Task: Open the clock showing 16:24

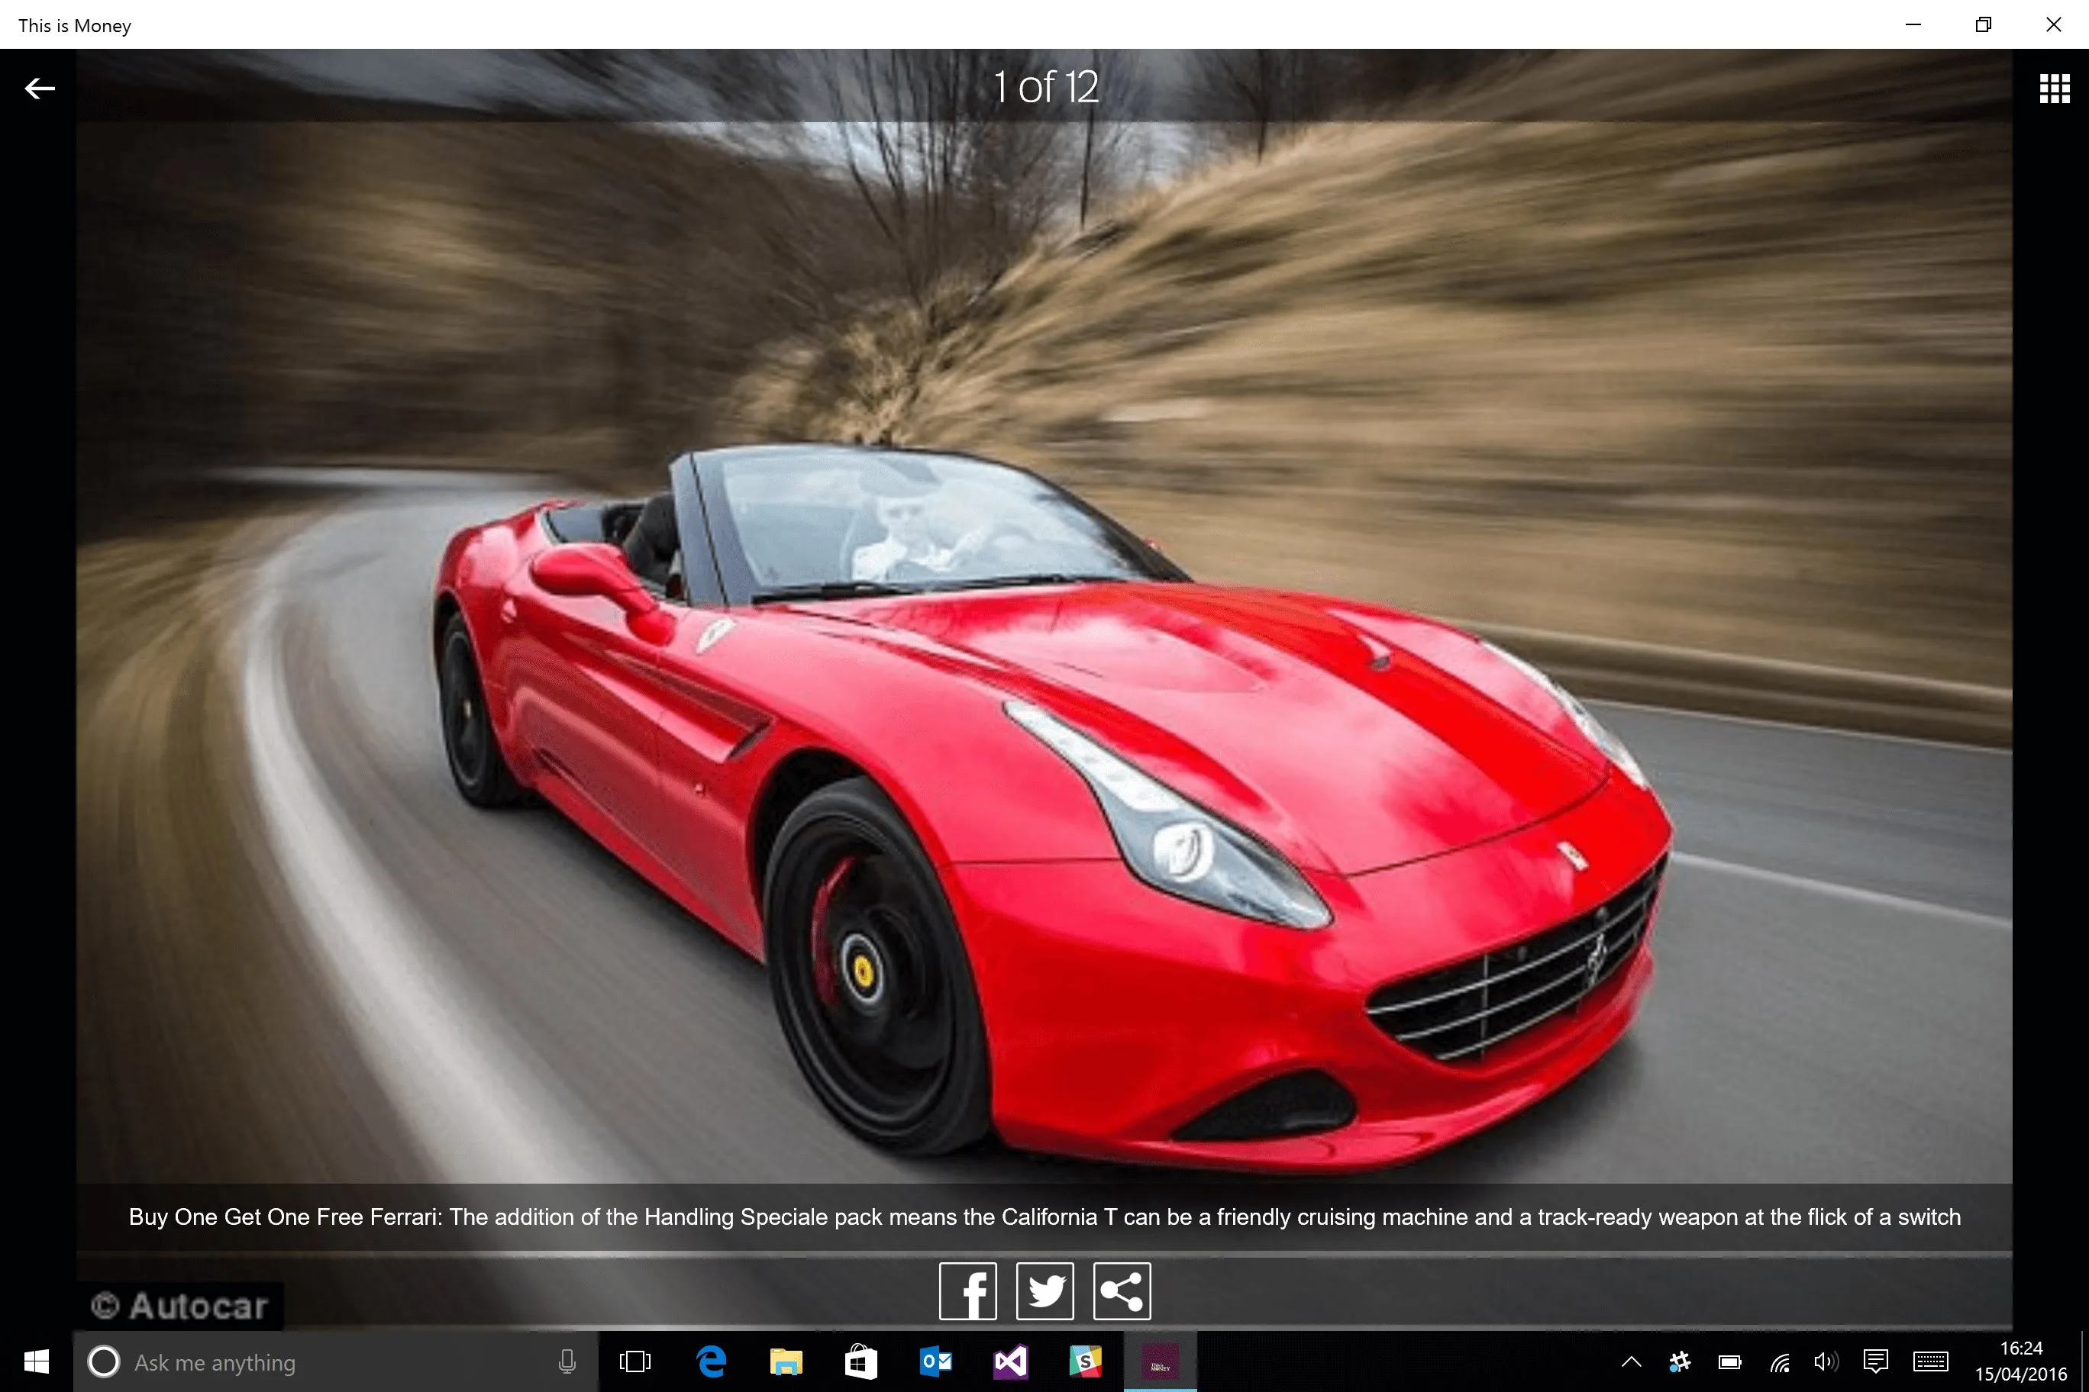Action: tap(2022, 1361)
